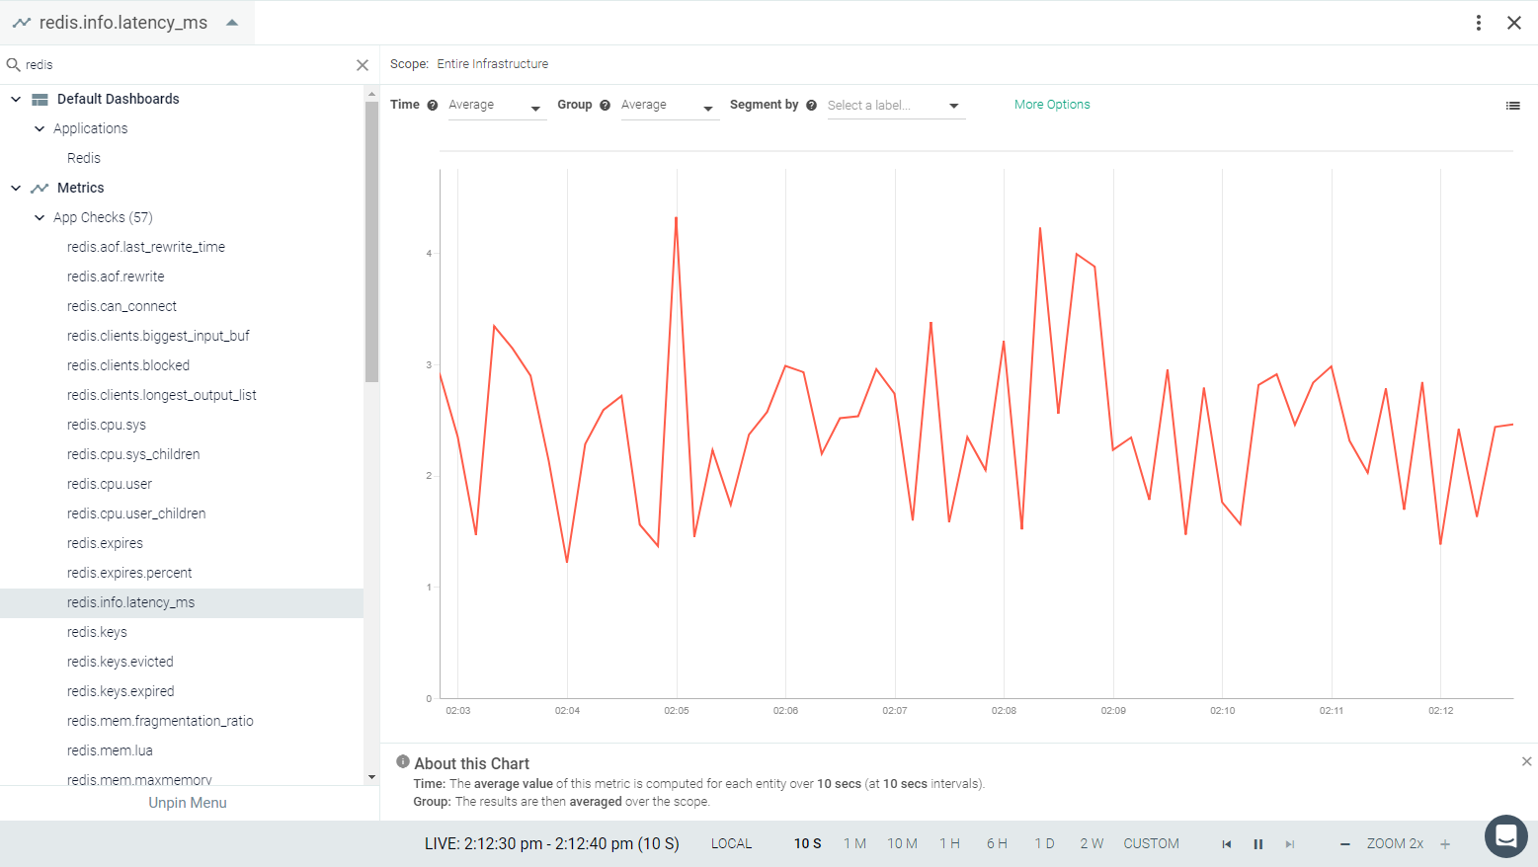Viewport: 1538px width, 867px height.
Task: Step forward to next time interval
Action: pyautogui.click(x=1290, y=844)
